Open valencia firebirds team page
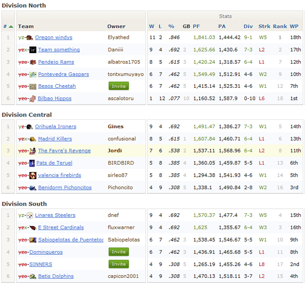The height and width of the screenshot is (284, 305). pyautogui.click(x=60, y=175)
